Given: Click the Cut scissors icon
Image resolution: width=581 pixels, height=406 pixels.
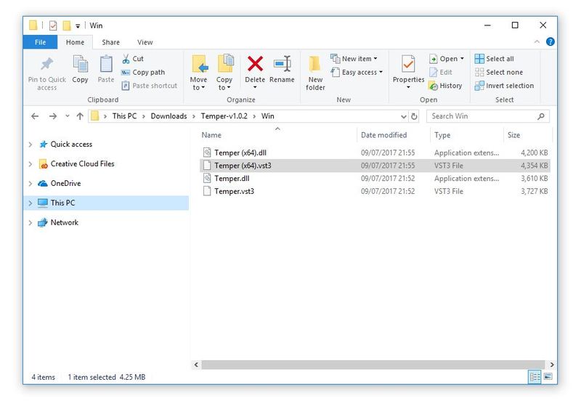Looking at the screenshot, I should 126,59.
